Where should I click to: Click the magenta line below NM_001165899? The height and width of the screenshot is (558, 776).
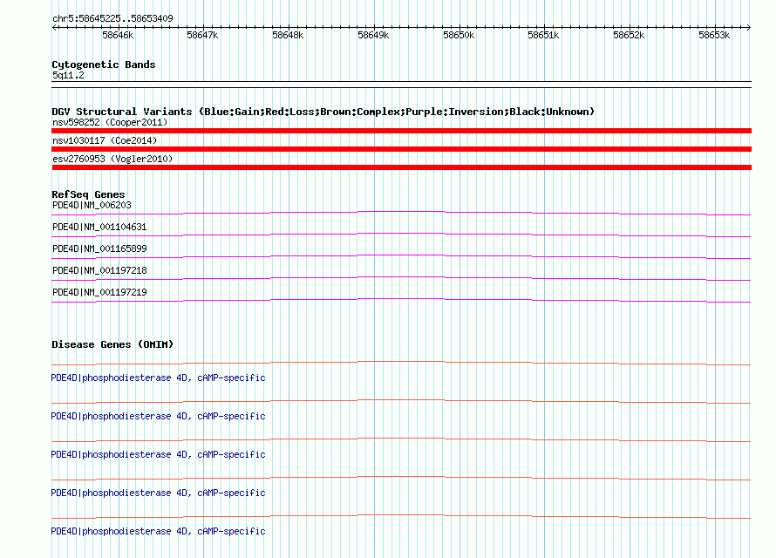[401, 255]
